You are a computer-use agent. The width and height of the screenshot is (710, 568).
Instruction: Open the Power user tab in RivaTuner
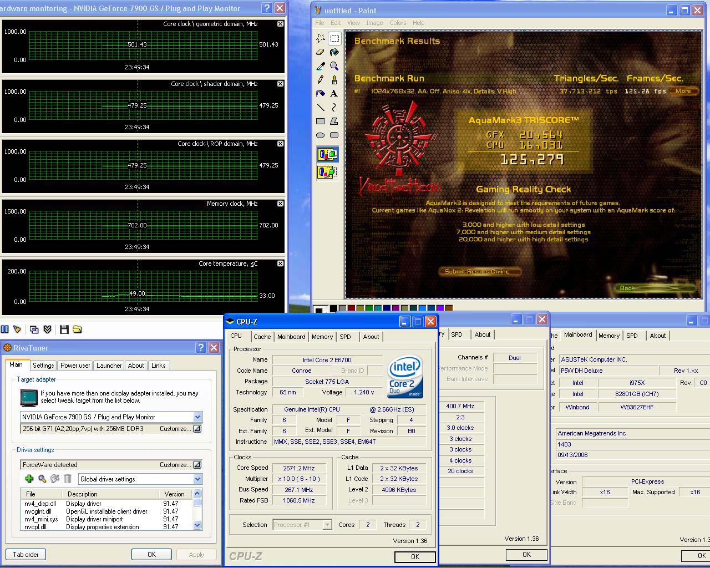(x=75, y=366)
